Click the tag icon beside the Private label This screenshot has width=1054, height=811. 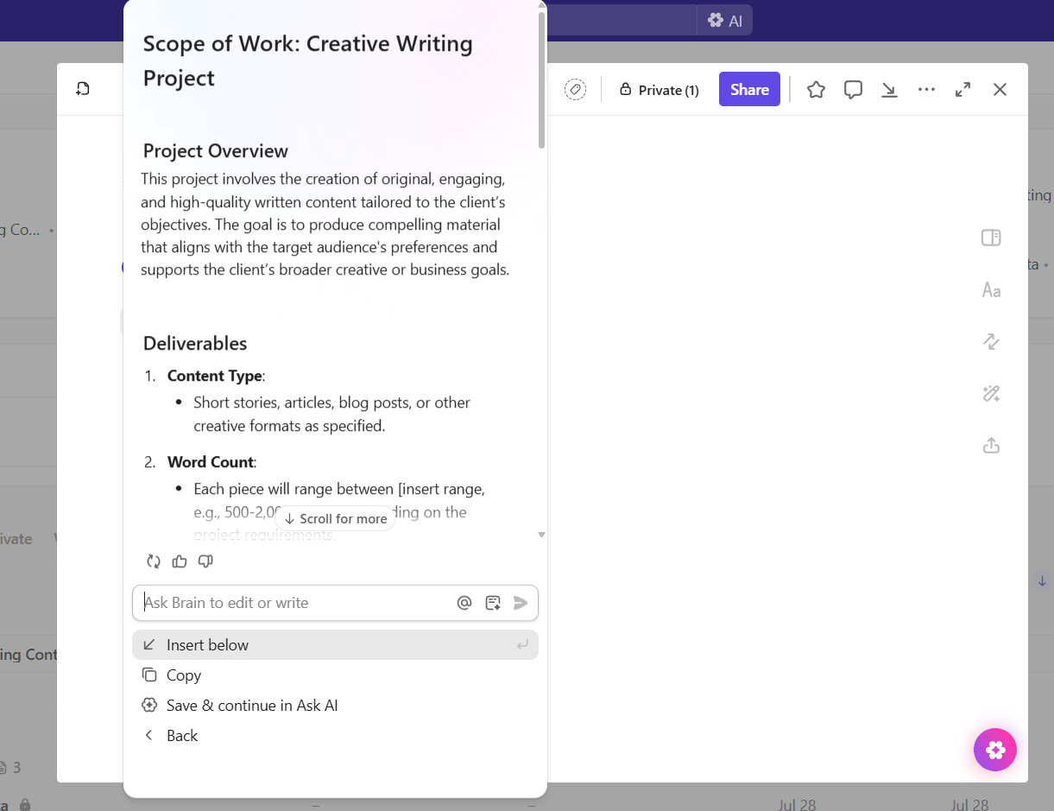point(576,90)
